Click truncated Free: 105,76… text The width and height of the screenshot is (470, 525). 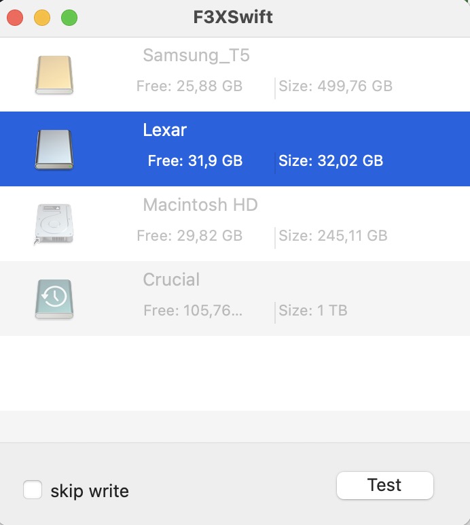pos(193,310)
